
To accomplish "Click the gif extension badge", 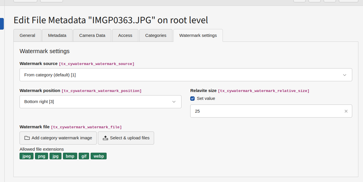I will tap(84, 156).
